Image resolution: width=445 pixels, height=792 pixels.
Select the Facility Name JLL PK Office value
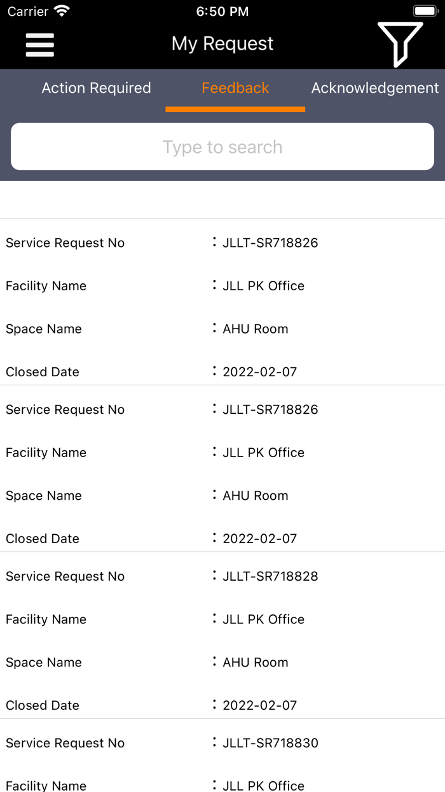(263, 286)
